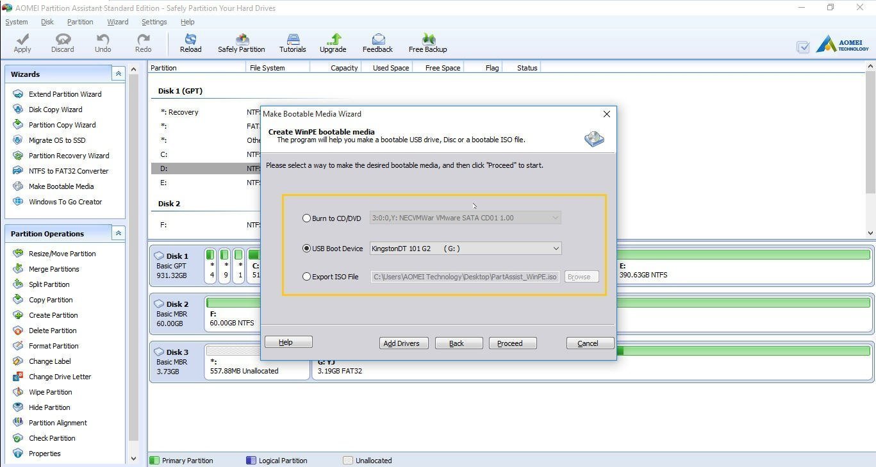
Task: Open the Extend Partition Wizard
Action: click(65, 94)
